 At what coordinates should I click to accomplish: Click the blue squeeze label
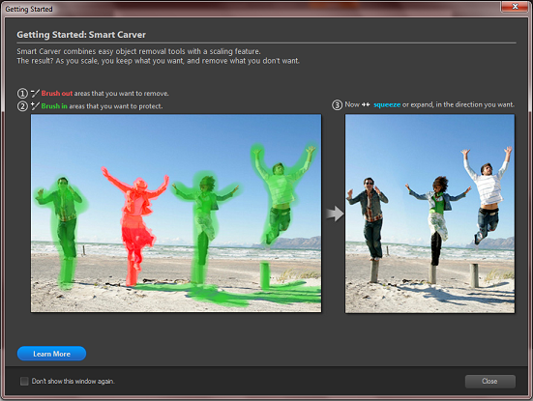click(x=387, y=105)
